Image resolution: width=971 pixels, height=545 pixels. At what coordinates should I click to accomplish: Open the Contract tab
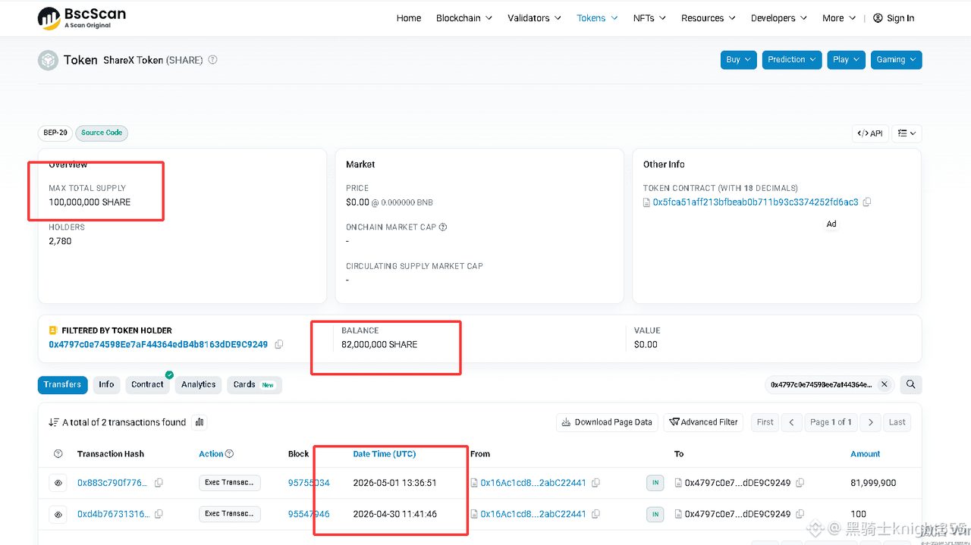coord(147,385)
